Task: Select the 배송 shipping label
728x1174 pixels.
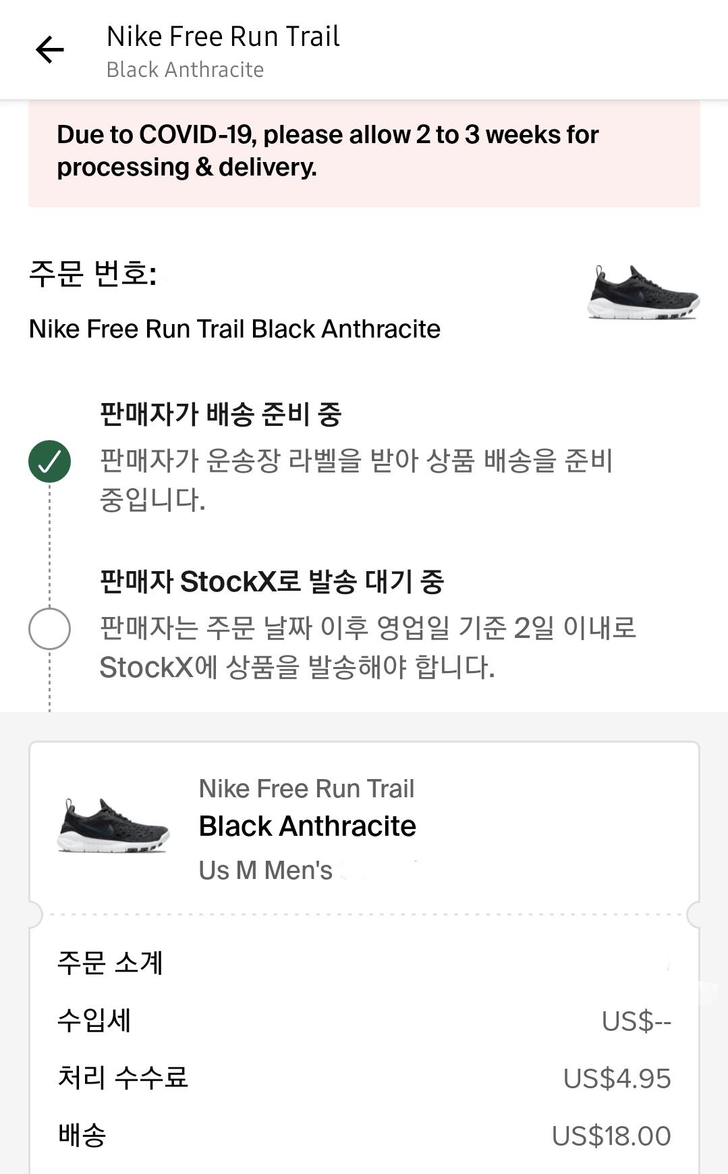Action: 82,1136
